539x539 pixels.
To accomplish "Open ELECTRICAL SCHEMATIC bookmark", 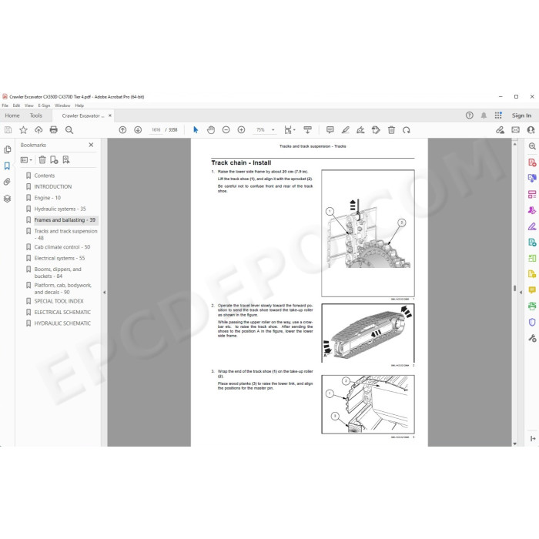I will (x=62, y=312).
